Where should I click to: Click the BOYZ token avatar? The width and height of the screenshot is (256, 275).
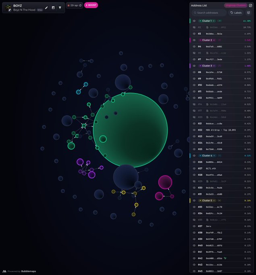tap(8, 8)
